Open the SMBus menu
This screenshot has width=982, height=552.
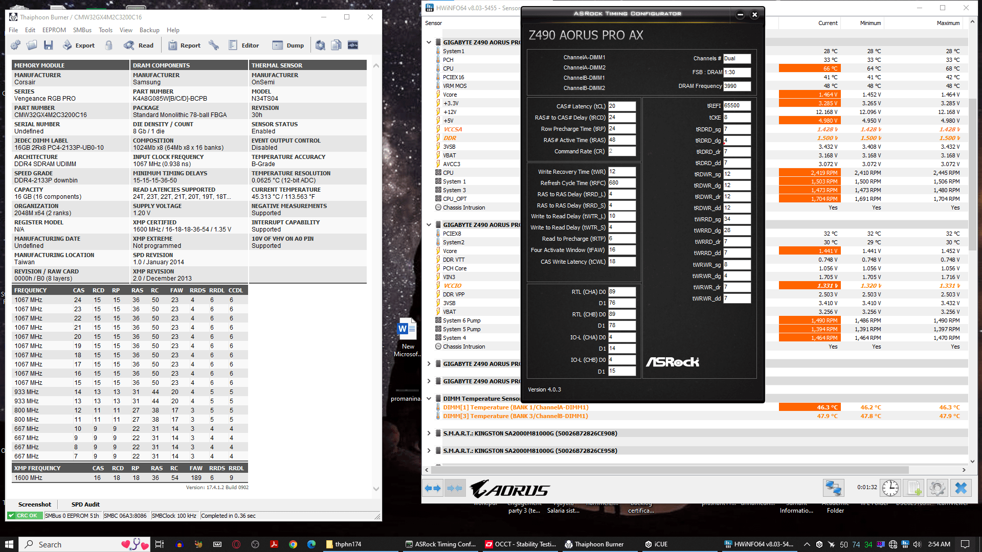coord(82,30)
